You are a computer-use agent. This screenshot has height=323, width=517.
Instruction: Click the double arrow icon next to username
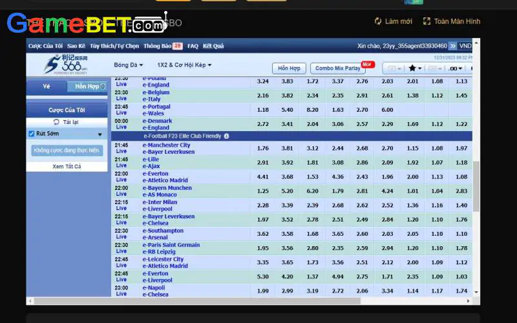(x=452, y=46)
